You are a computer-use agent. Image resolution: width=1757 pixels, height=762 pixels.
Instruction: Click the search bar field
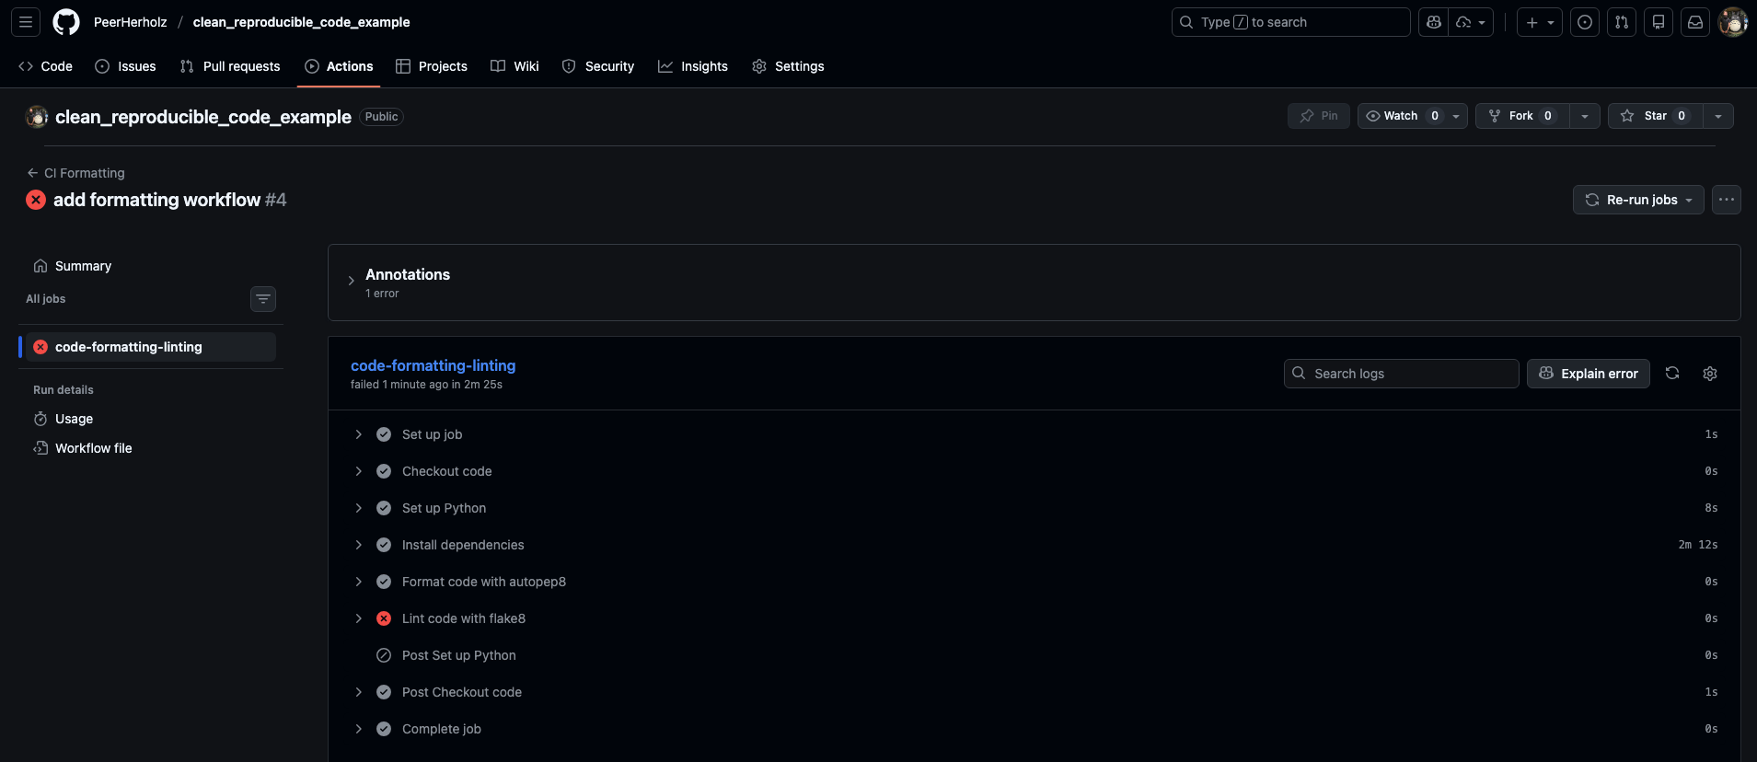coord(1290,22)
